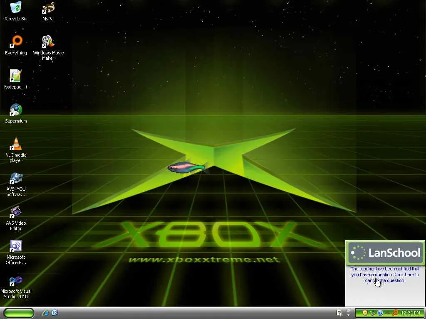426x319 pixels.
Task: Select the Microsoft Office FrontPage shortcut
Action: click(16, 252)
